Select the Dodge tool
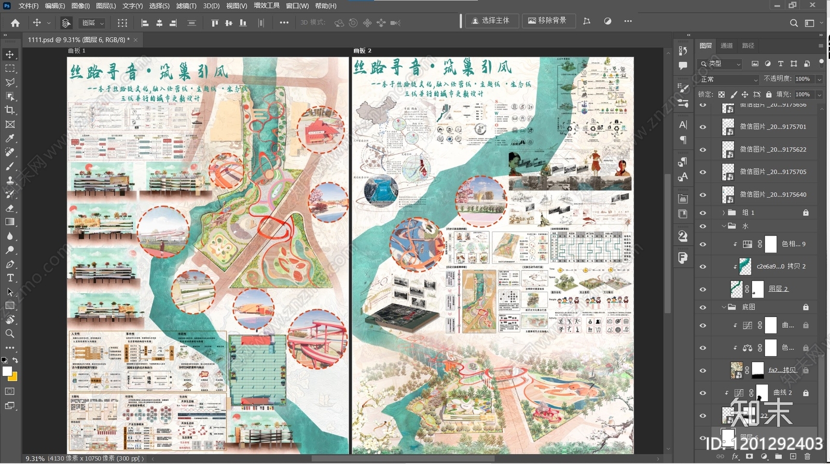Image resolution: width=830 pixels, height=464 pixels. point(10,250)
